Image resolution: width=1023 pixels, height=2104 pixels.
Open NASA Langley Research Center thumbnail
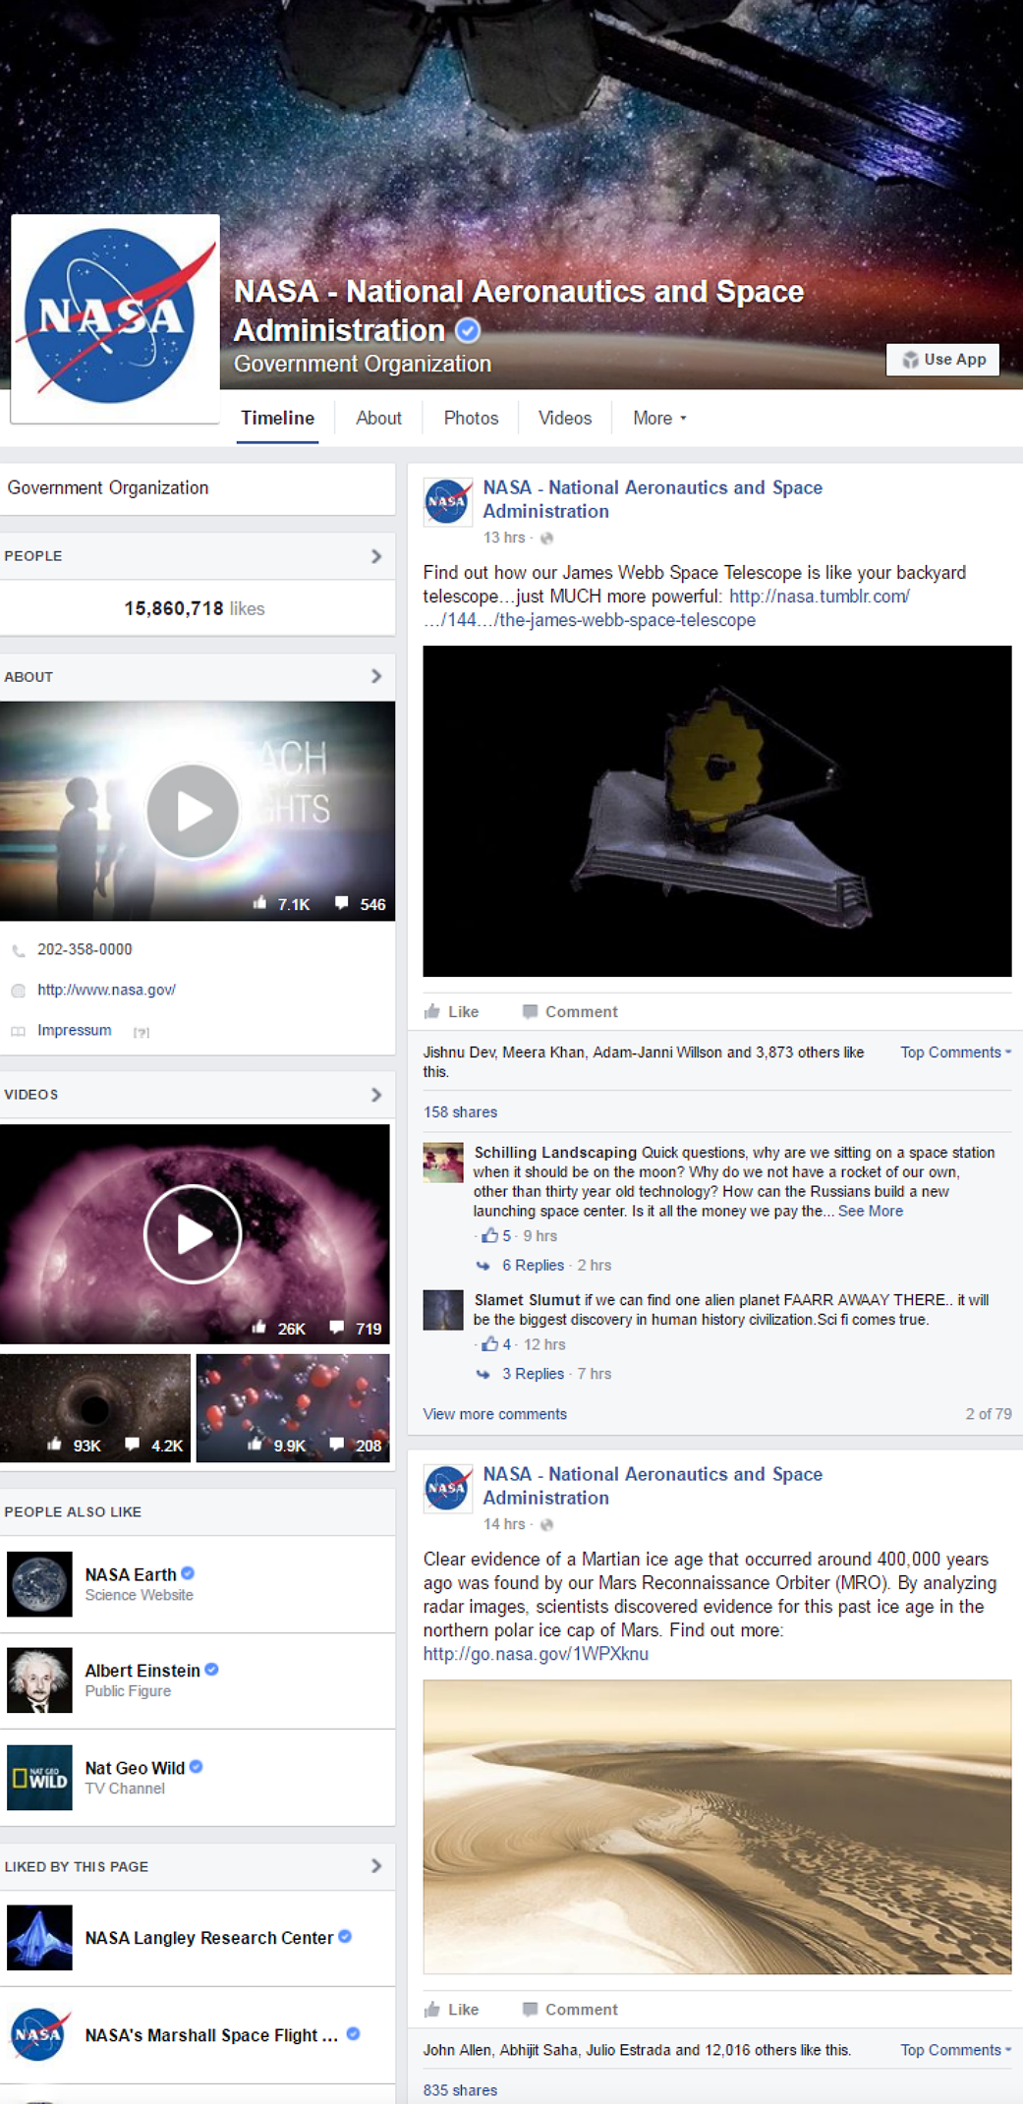point(39,1938)
